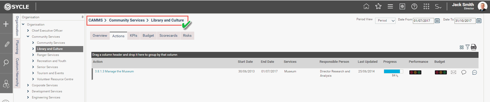Collapse the Community Services tree node
The width and height of the screenshot is (490, 102).
(28, 36)
